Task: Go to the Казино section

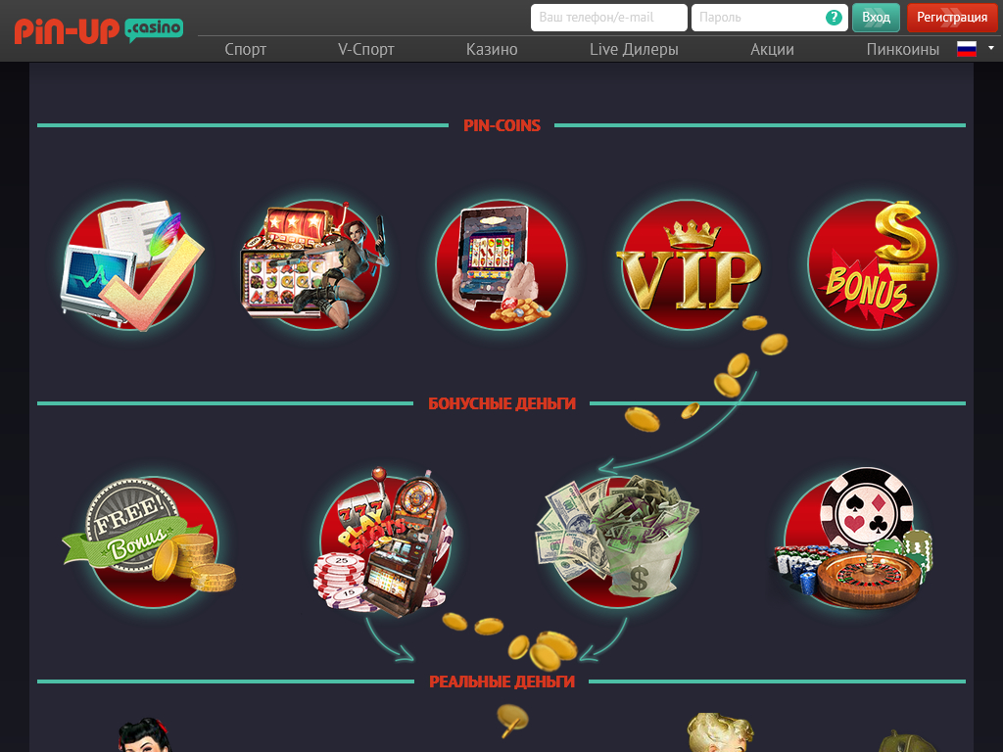Action: (492, 49)
